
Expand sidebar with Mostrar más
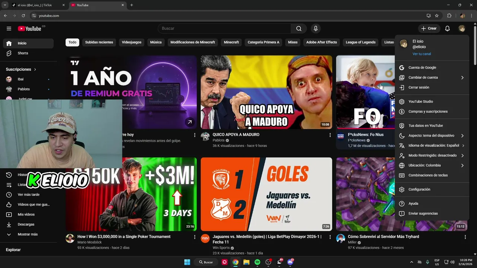(28, 234)
